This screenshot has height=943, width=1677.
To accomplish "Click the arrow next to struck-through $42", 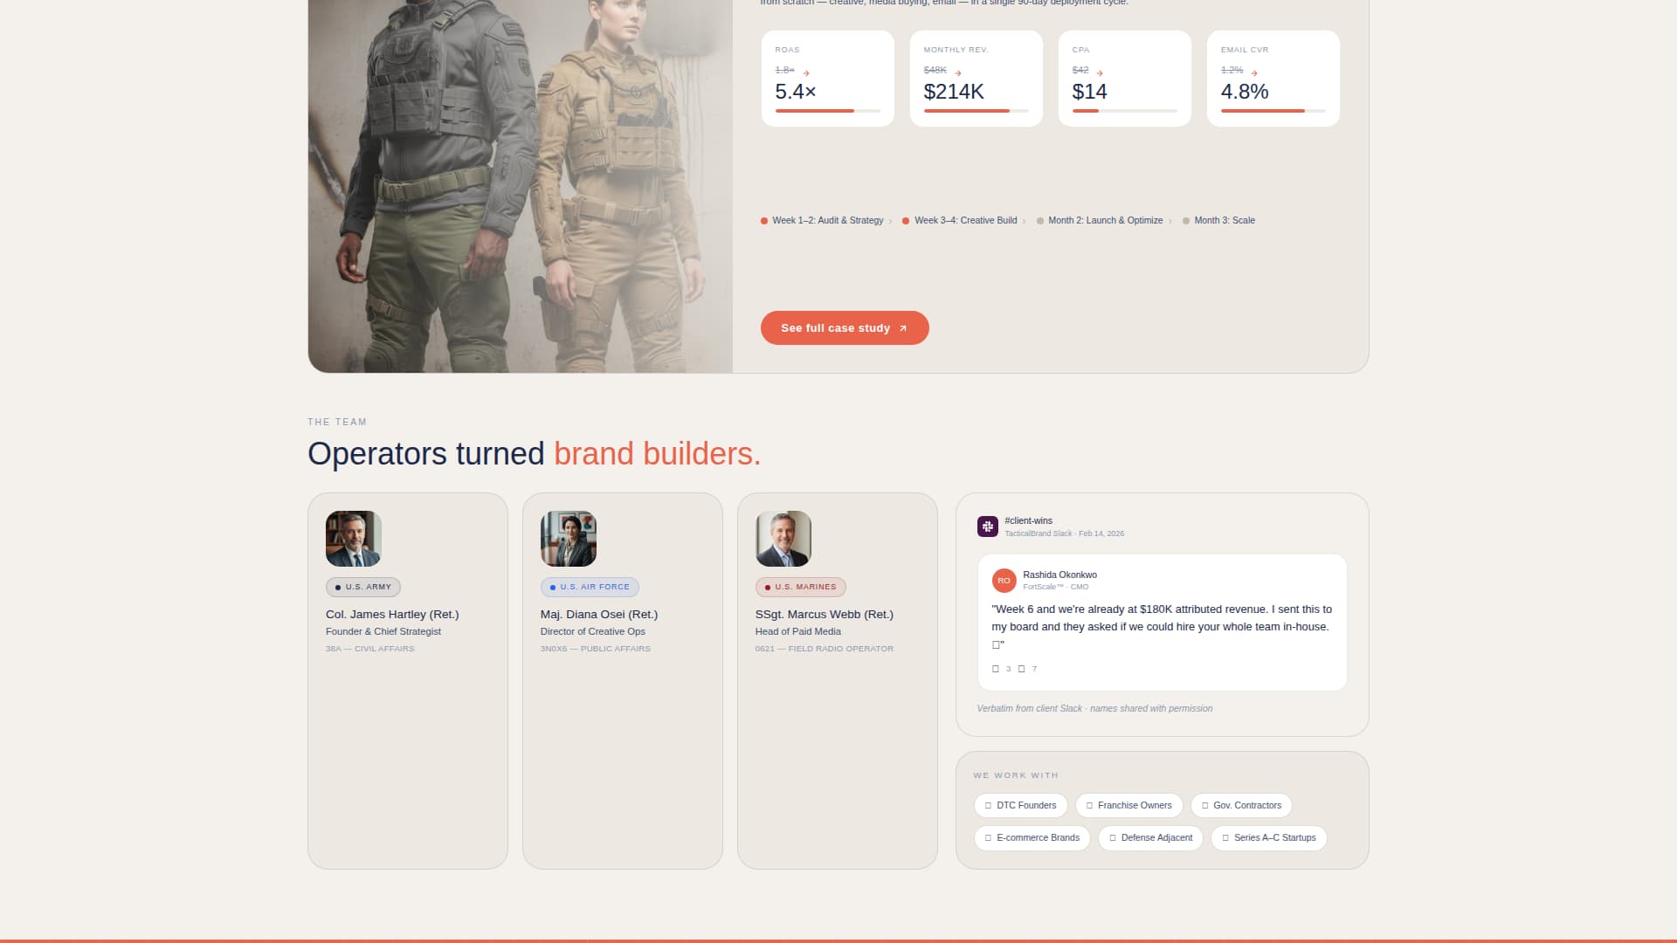I will 1100,73.
